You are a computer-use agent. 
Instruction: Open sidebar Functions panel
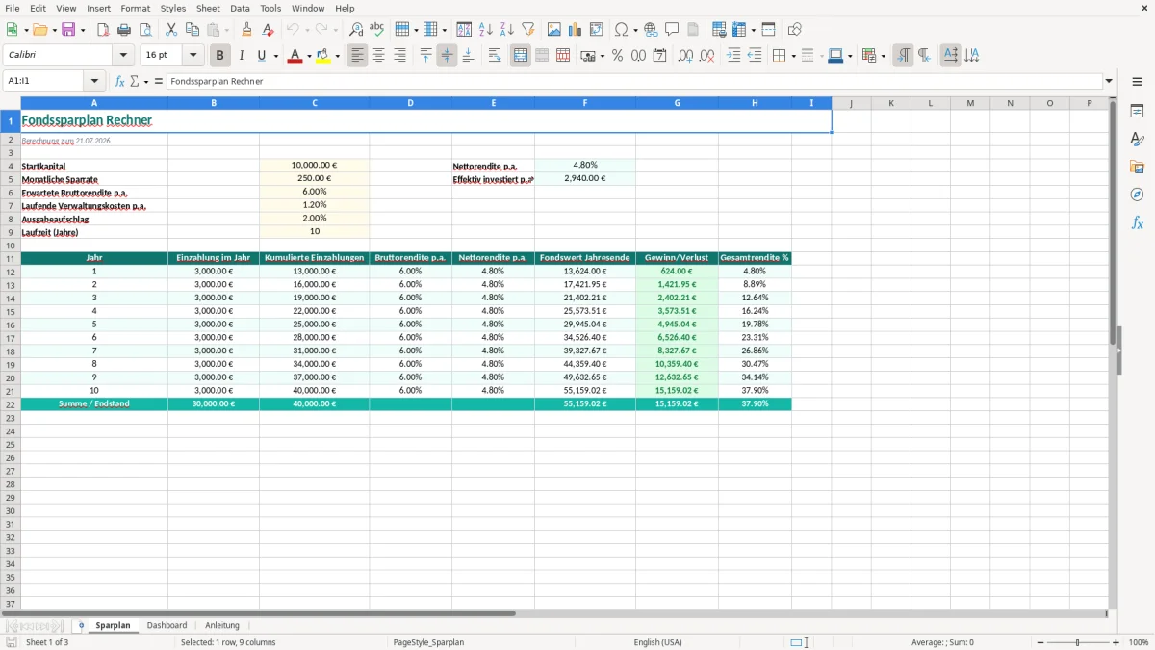tap(1137, 223)
